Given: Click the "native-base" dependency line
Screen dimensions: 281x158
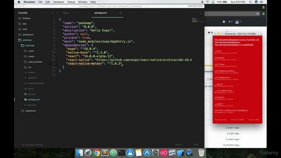Looking at the screenshot, I should (x=87, y=53).
